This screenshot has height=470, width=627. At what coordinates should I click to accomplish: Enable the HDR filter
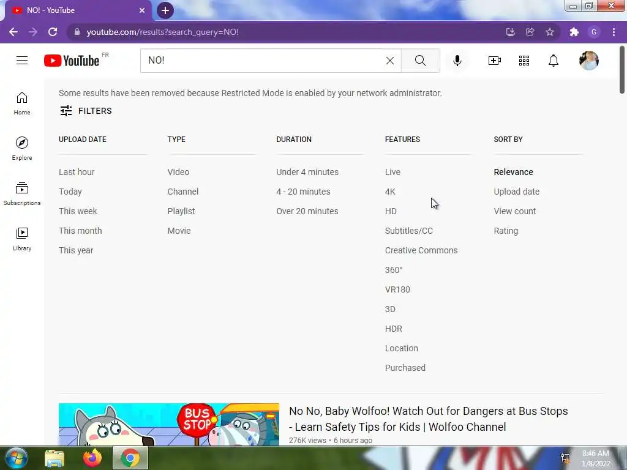[x=393, y=329]
